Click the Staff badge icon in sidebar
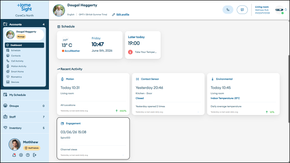Image resolution: width=290 pixels, height=163 pixels. (x=5, y=117)
